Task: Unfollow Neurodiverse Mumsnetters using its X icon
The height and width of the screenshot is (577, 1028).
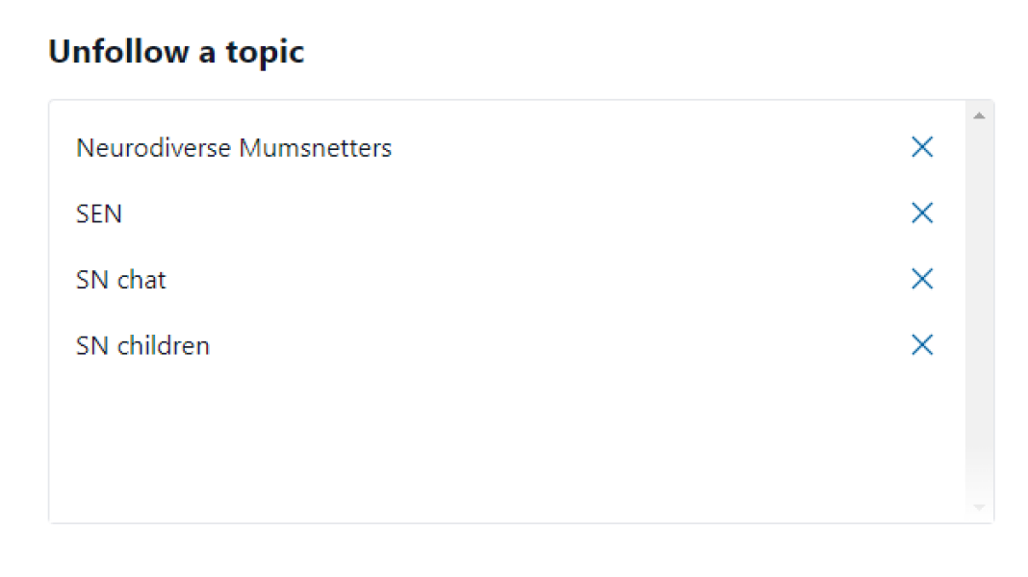Action: coord(921,147)
